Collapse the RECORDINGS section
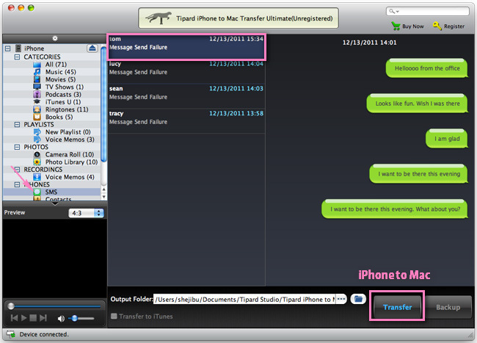The width and height of the screenshot is (477, 343). pyautogui.click(x=18, y=170)
